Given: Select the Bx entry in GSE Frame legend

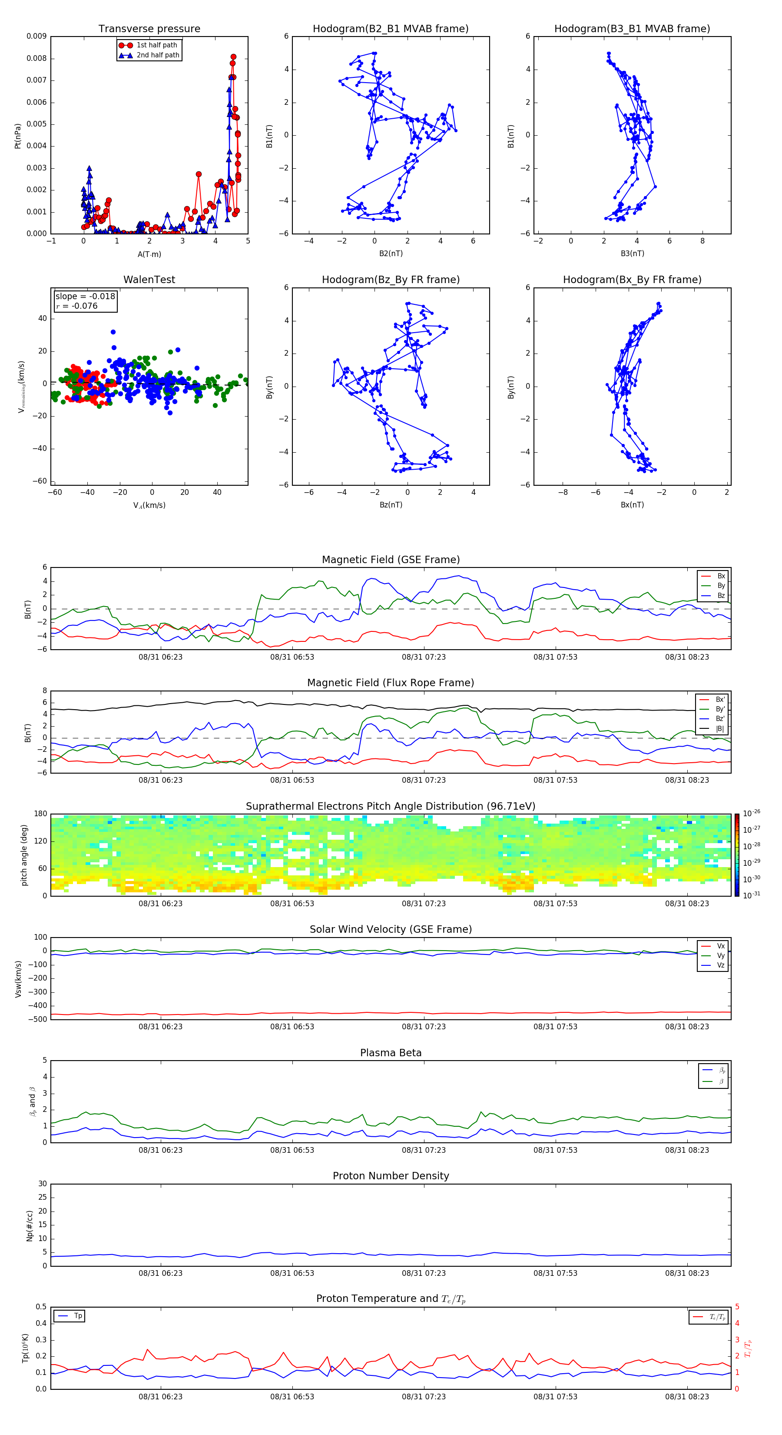Looking at the screenshot, I should pos(713,576).
